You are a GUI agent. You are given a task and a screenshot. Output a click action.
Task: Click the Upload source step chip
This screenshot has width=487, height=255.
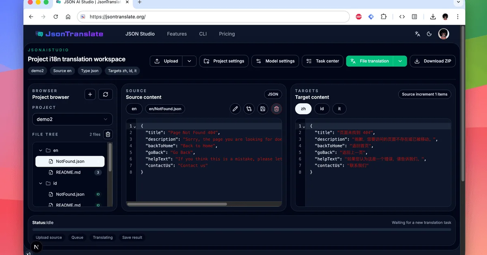click(x=49, y=238)
